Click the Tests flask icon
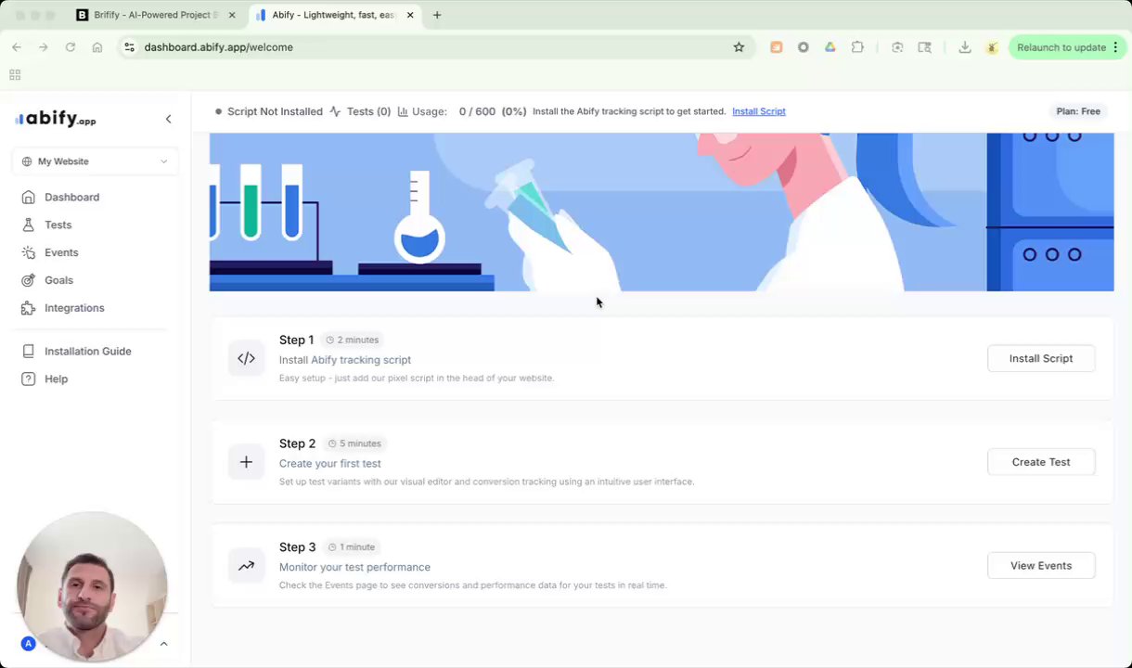The width and height of the screenshot is (1132, 668). click(28, 225)
